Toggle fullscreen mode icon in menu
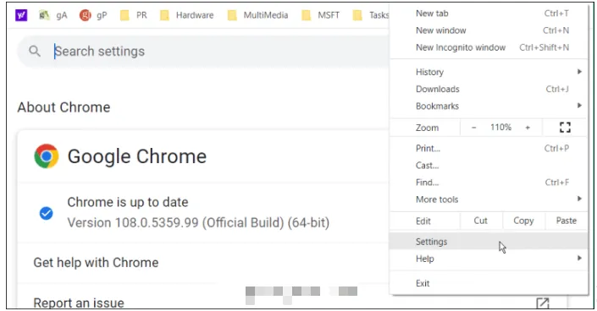The height and width of the screenshot is (311, 597). pyautogui.click(x=565, y=128)
